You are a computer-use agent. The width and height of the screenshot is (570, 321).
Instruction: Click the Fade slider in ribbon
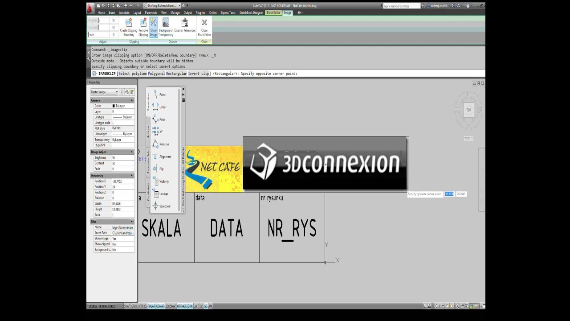coord(98,34)
